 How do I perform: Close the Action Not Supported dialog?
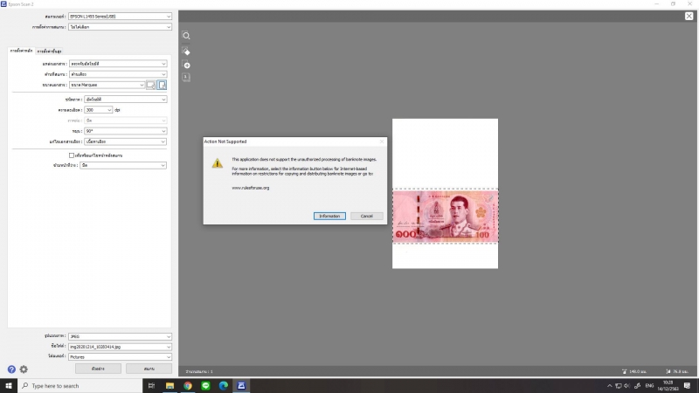(382, 141)
